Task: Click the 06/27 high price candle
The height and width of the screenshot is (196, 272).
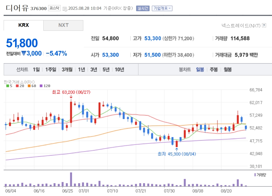Action: point(71,113)
